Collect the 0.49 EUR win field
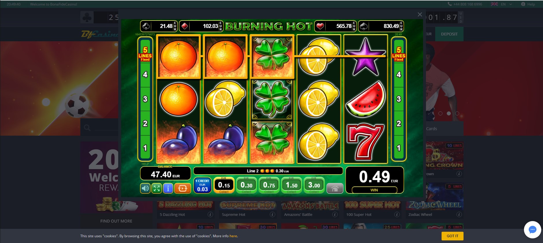The image size is (543, 243). (375, 180)
